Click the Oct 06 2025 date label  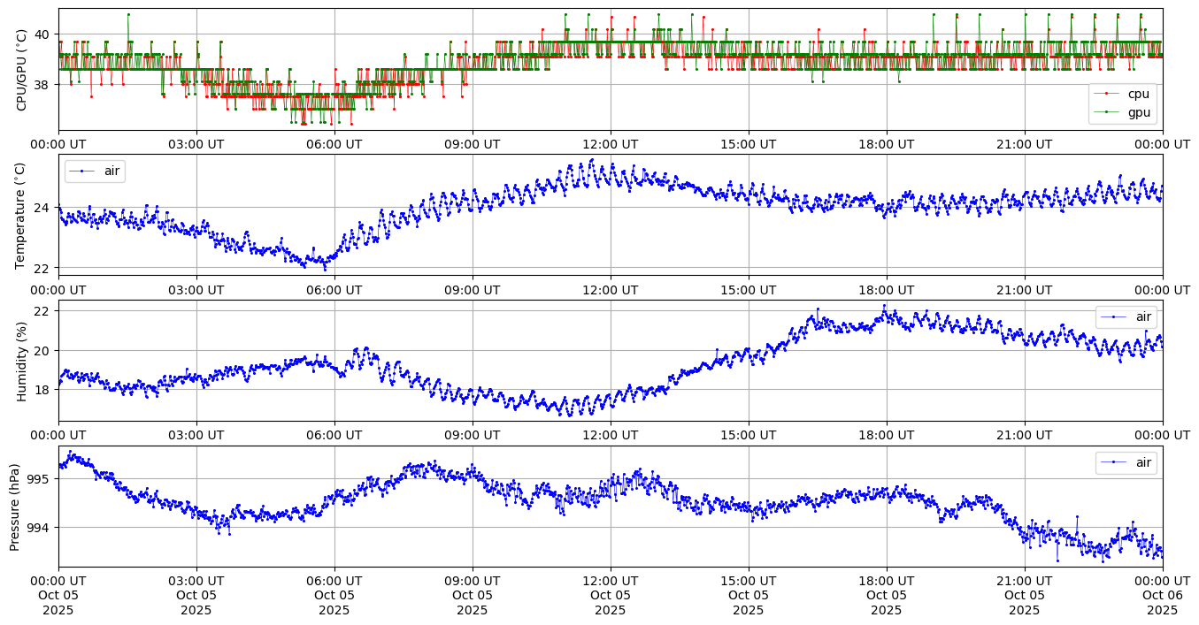coord(1162,595)
